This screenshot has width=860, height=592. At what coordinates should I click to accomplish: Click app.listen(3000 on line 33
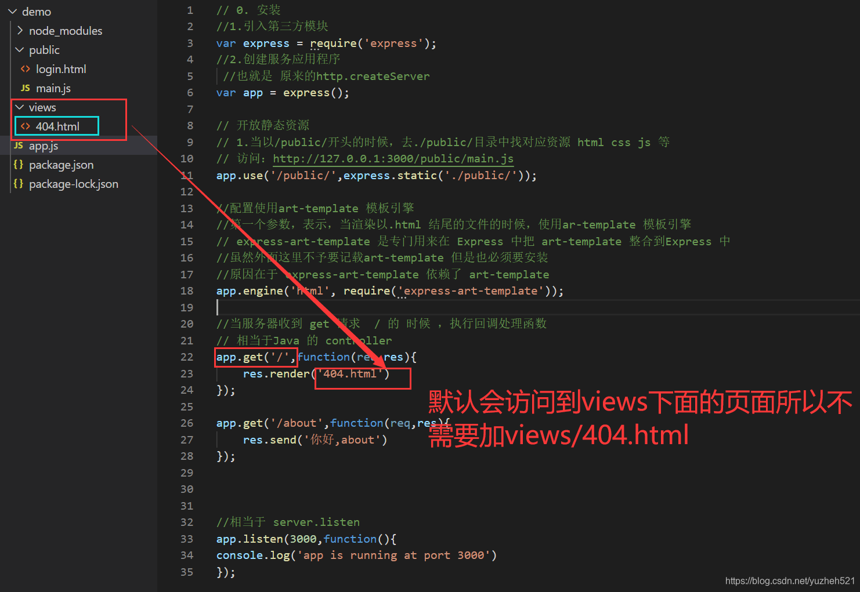coord(266,539)
